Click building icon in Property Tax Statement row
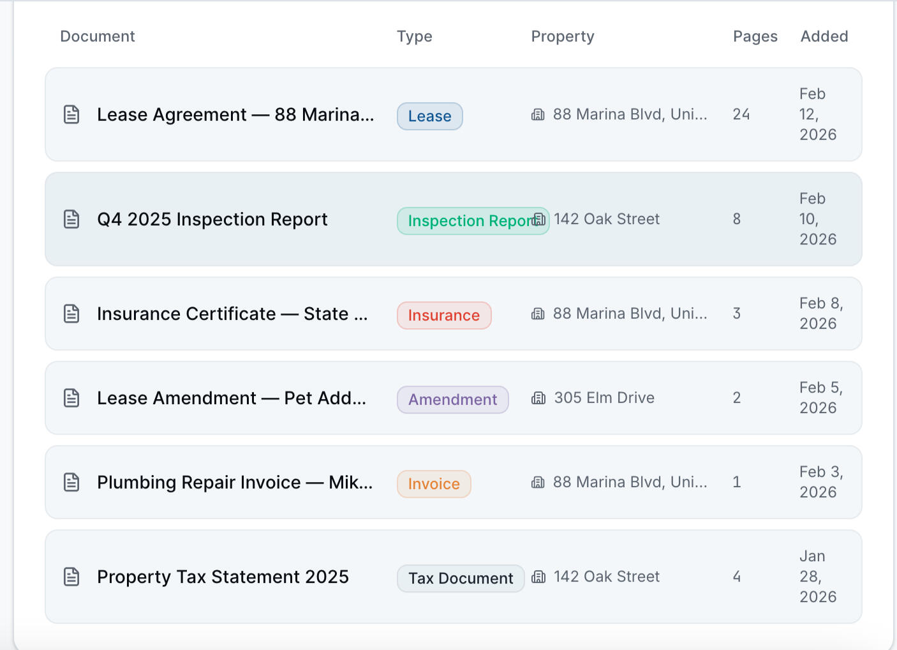897x650 pixels. pyautogui.click(x=538, y=577)
